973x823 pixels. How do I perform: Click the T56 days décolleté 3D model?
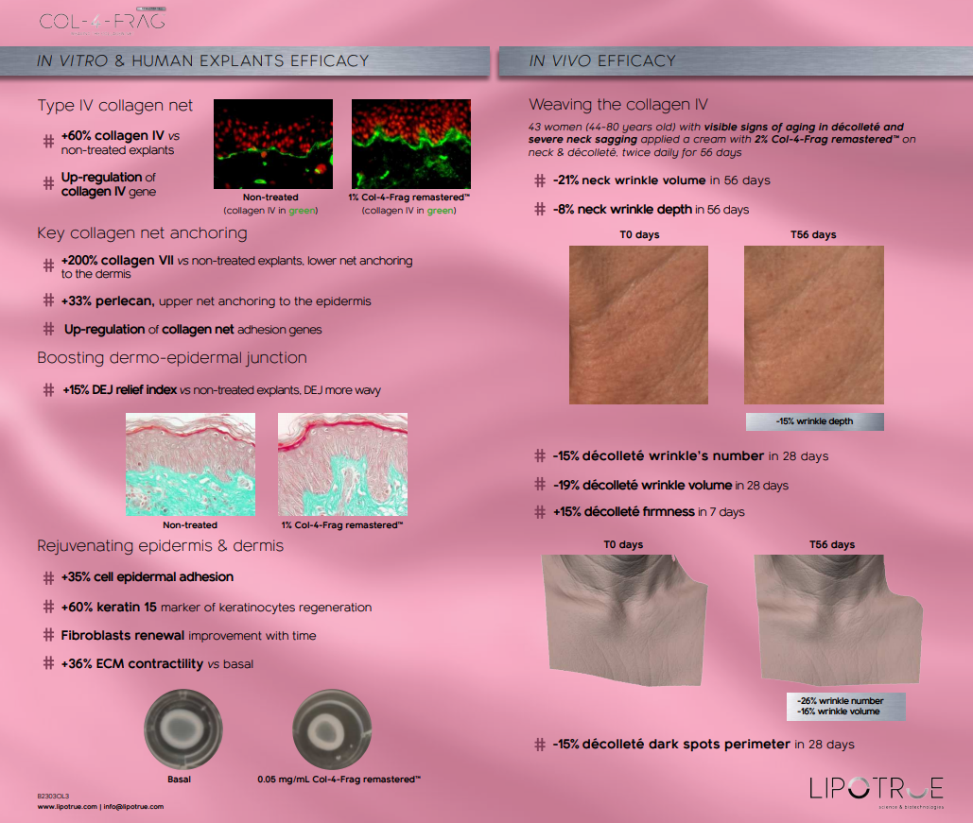tap(838, 620)
